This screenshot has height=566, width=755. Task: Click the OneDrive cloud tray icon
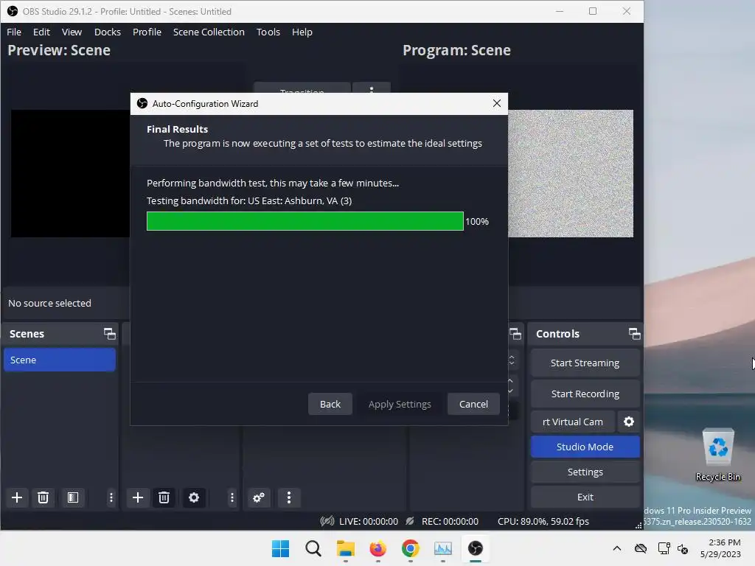(x=641, y=548)
